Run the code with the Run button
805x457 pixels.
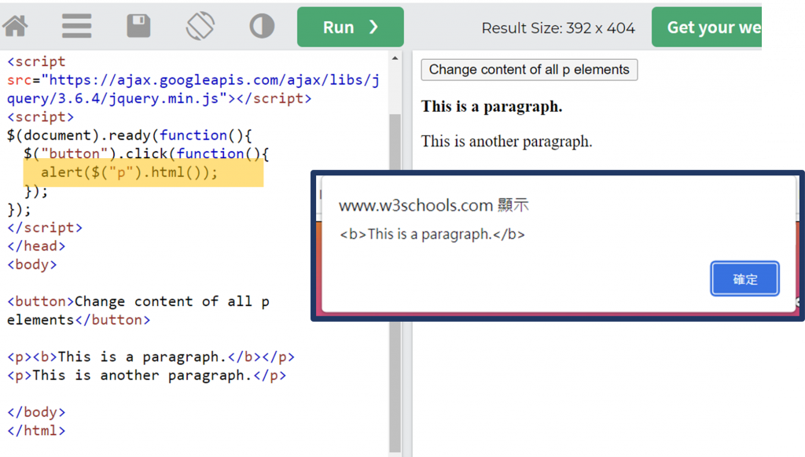[350, 27]
